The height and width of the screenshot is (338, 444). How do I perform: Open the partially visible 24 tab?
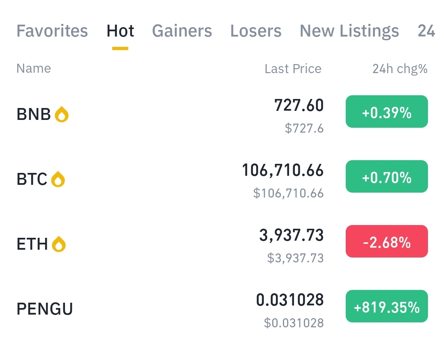pyautogui.click(x=426, y=30)
